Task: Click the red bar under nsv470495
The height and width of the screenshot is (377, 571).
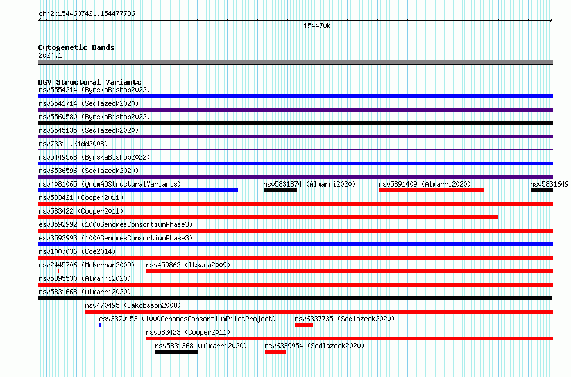Action: [319, 312]
